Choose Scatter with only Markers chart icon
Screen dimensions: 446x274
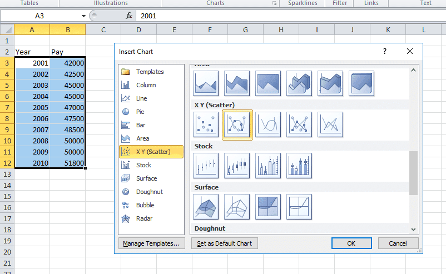coord(206,124)
